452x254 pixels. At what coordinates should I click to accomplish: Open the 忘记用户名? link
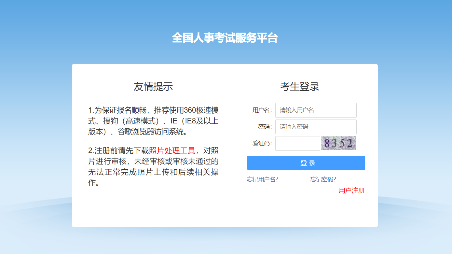coord(262,179)
